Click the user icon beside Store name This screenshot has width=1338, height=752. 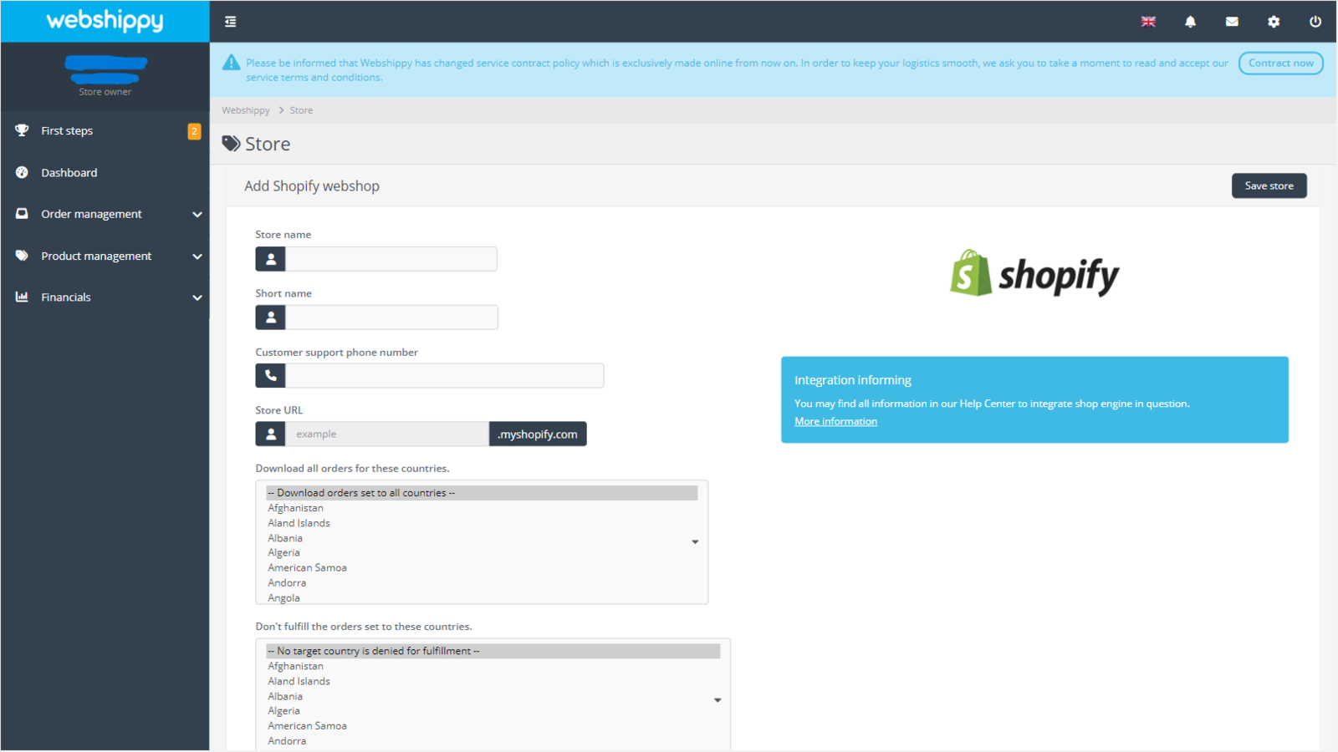click(x=271, y=259)
